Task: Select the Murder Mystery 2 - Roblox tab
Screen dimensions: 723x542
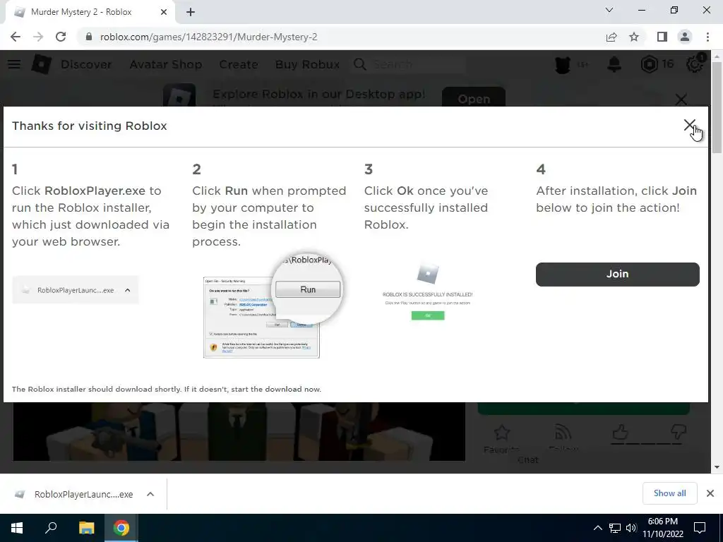Action: [90, 12]
